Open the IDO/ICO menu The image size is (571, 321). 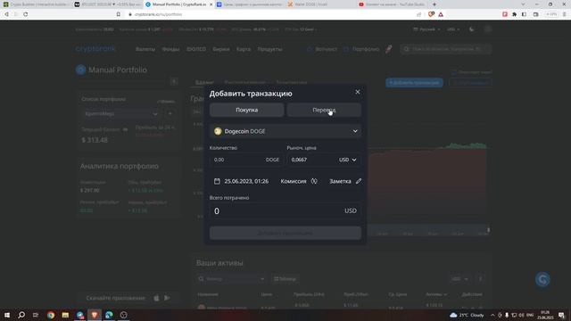click(196, 49)
